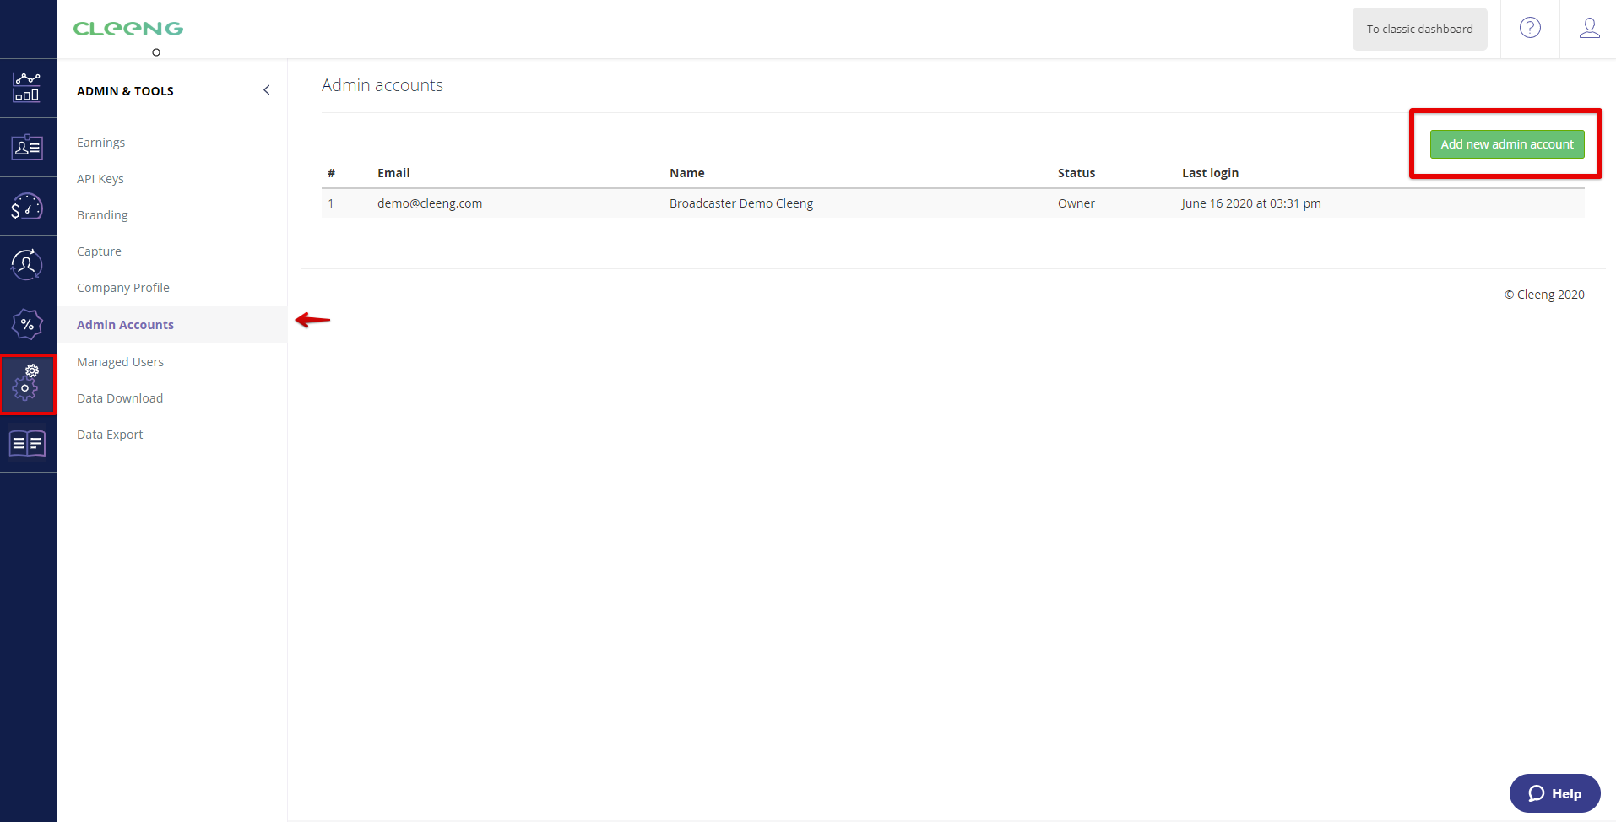Open Managed Users page
The width and height of the screenshot is (1616, 822).
coord(120,362)
